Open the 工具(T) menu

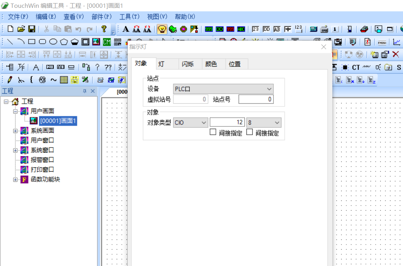[x=129, y=17]
